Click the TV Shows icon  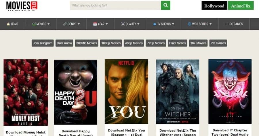155,24
